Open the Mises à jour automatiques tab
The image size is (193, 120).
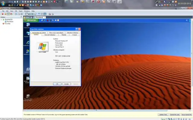pos(56,33)
